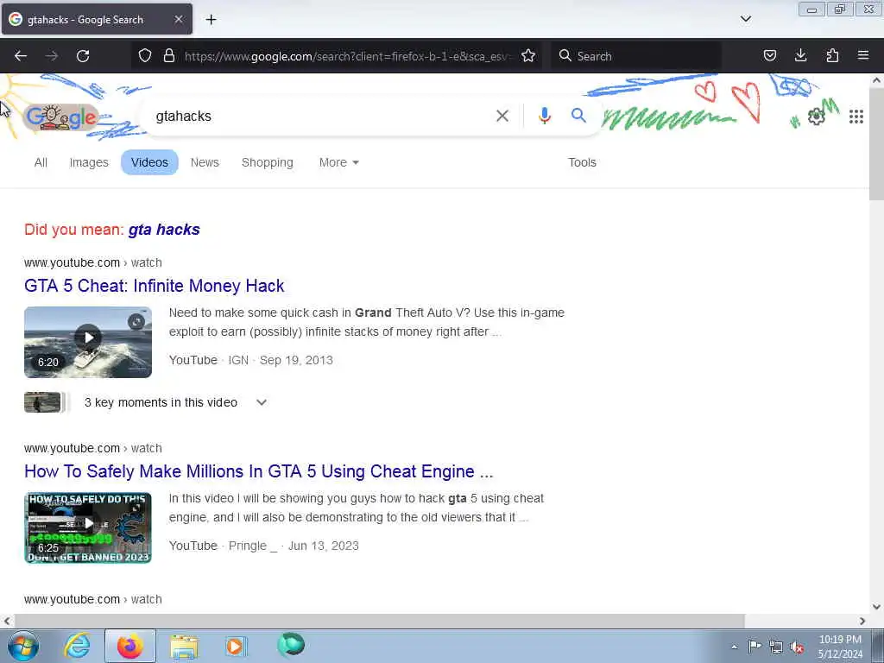Bookmark this page with the star

(x=528, y=56)
